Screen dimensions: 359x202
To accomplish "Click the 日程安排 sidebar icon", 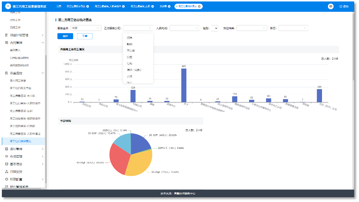I will 6,172.
